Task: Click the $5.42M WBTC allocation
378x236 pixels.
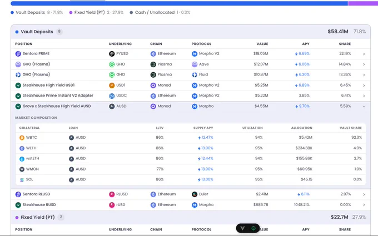Action: pyautogui.click(x=305, y=138)
